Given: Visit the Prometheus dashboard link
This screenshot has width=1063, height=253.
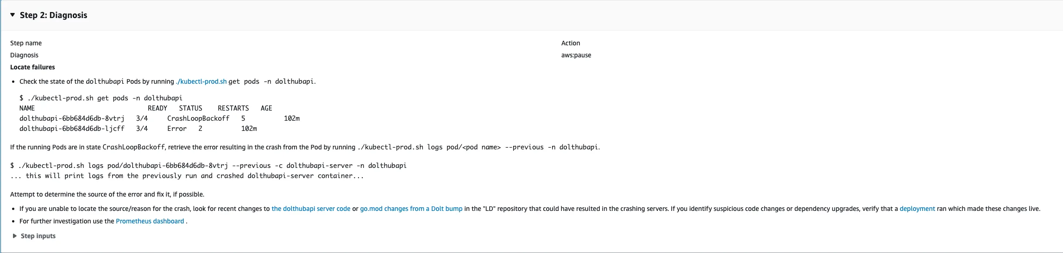Looking at the screenshot, I should tap(150, 221).
